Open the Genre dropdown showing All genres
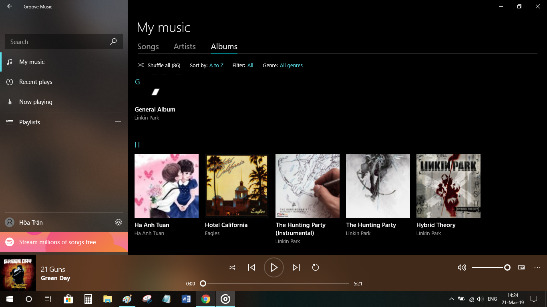The height and width of the screenshot is (307, 547). click(291, 65)
